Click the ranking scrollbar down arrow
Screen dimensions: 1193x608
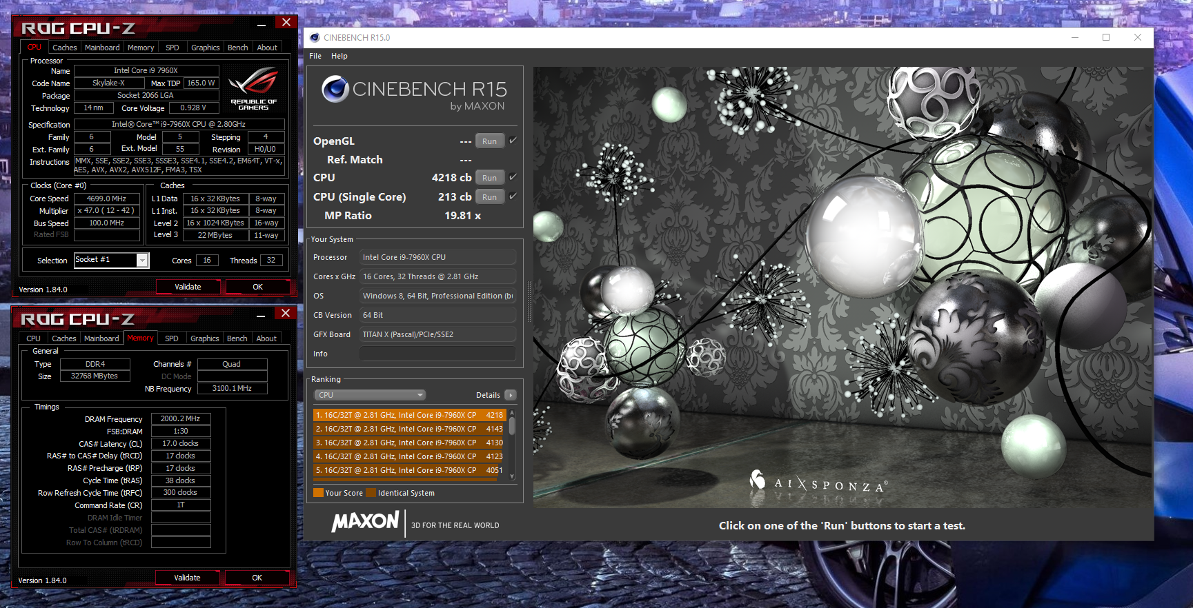512,476
